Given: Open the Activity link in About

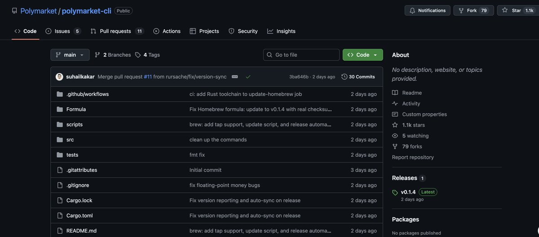Looking at the screenshot, I should (x=406, y=103).
